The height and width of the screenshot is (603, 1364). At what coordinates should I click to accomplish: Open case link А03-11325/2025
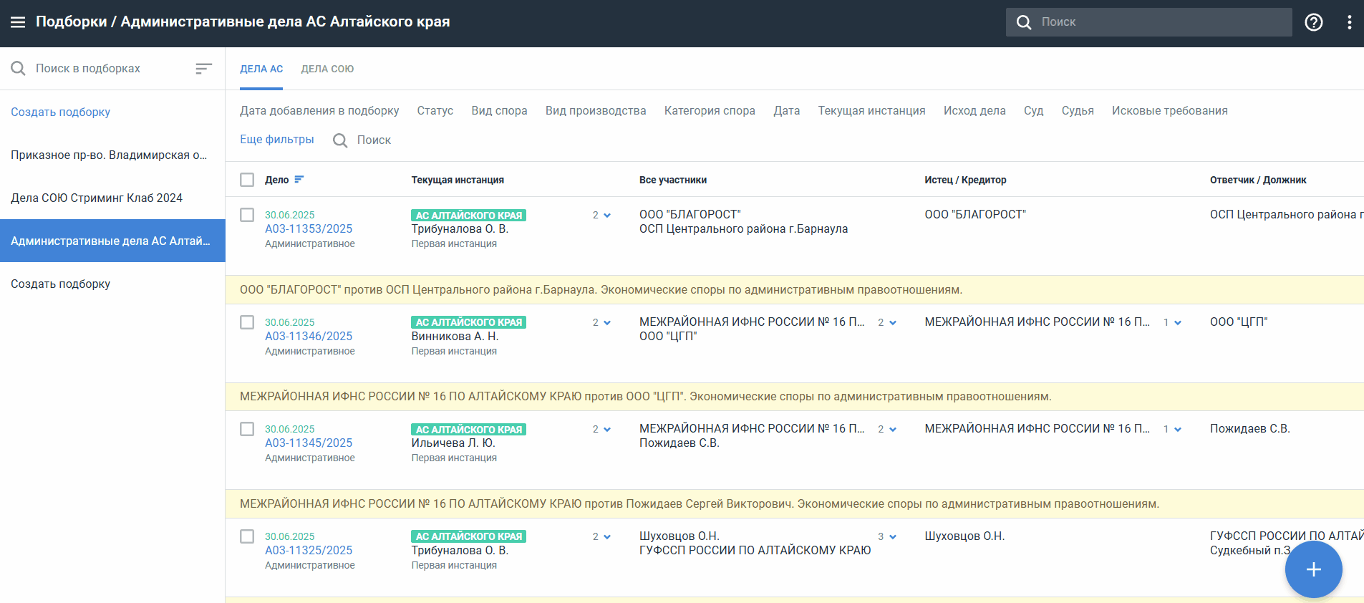309,550
